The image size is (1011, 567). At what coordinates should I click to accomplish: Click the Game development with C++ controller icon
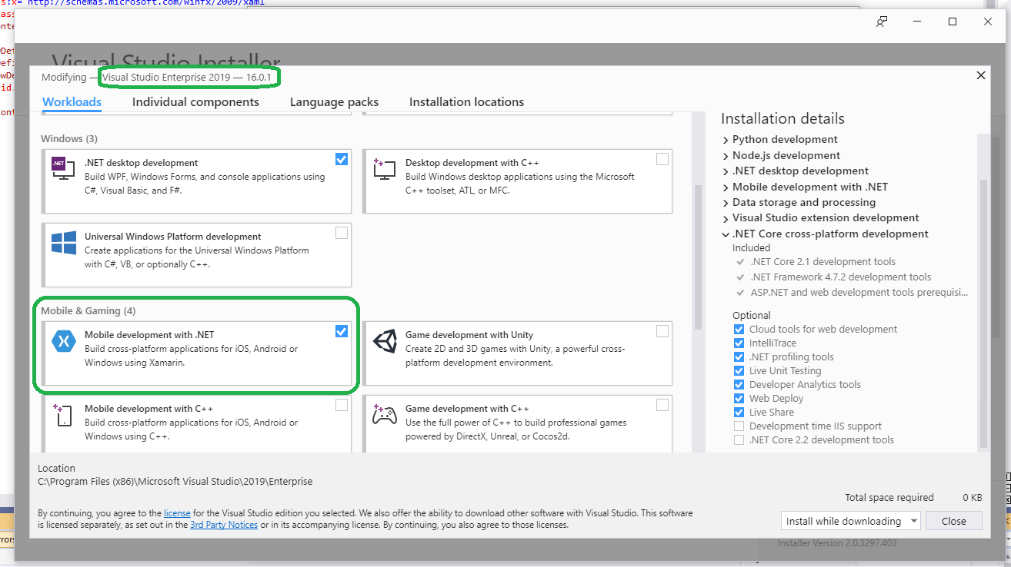click(384, 415)
